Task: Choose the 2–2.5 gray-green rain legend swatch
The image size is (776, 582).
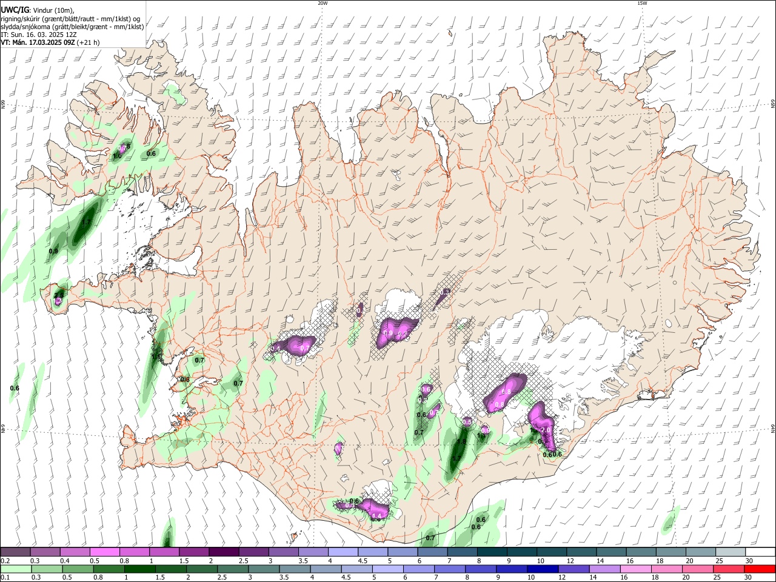Action: click(x=201, y=569)
